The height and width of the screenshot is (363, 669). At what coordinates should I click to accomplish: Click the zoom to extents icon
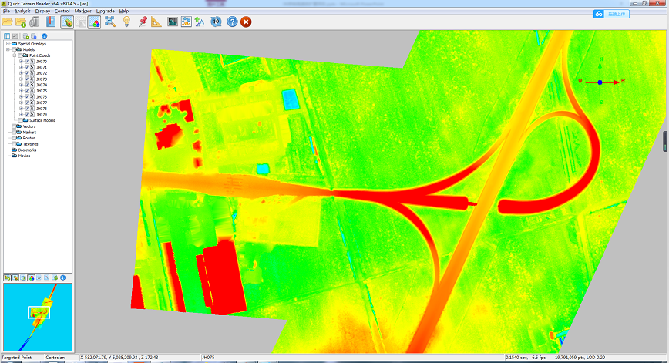(x=110, y=22)
